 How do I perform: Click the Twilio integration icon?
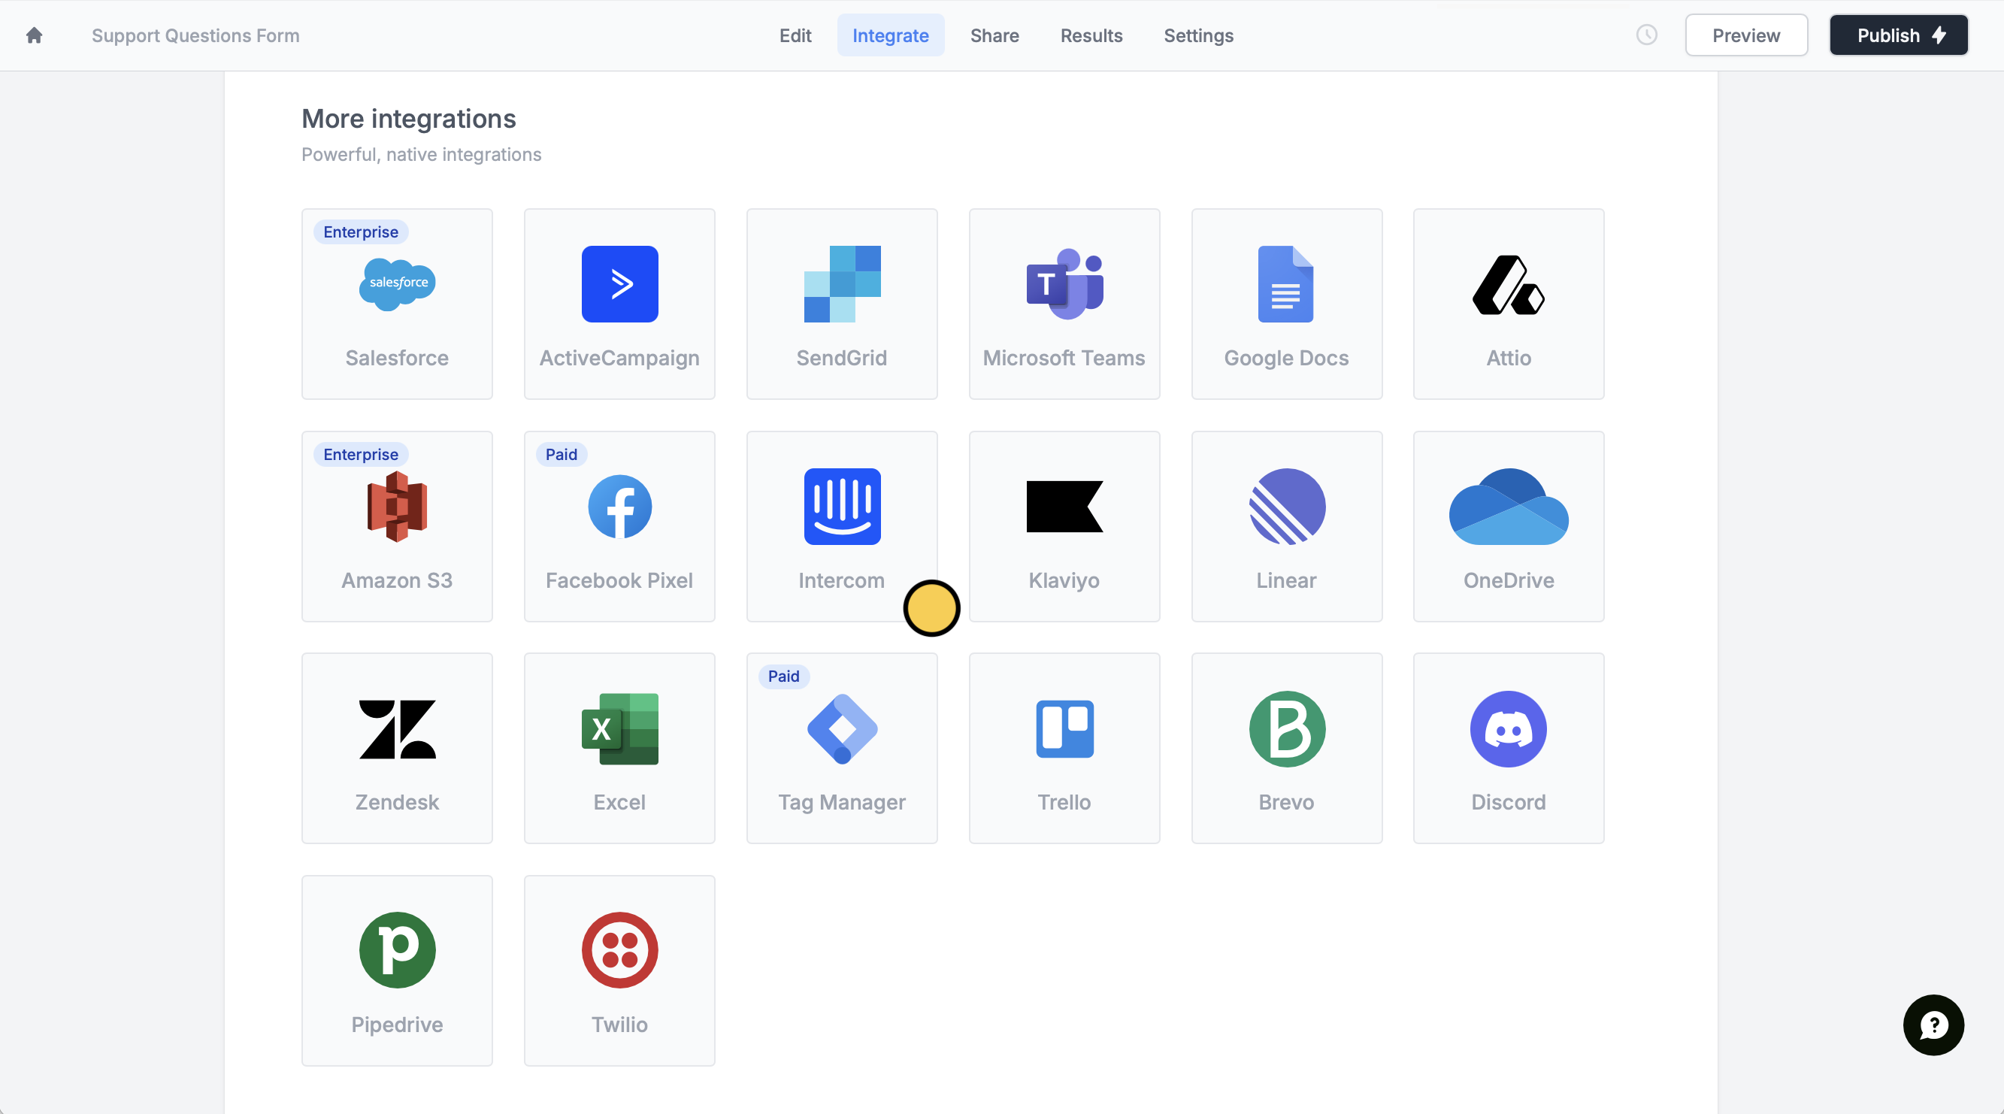(x=619, y=950)
